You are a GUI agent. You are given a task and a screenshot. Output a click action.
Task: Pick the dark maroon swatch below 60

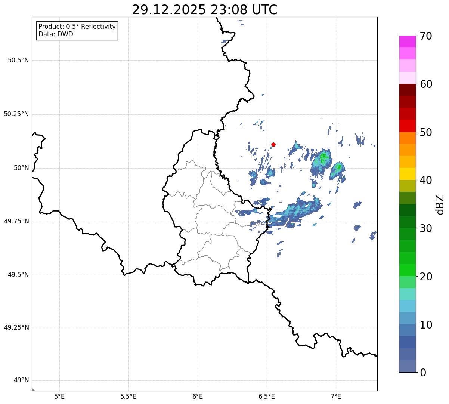click(x=407, y=90)
